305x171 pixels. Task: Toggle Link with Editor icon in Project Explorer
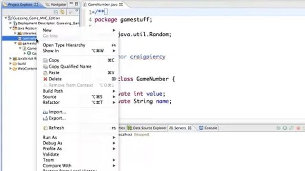point(62,12)
